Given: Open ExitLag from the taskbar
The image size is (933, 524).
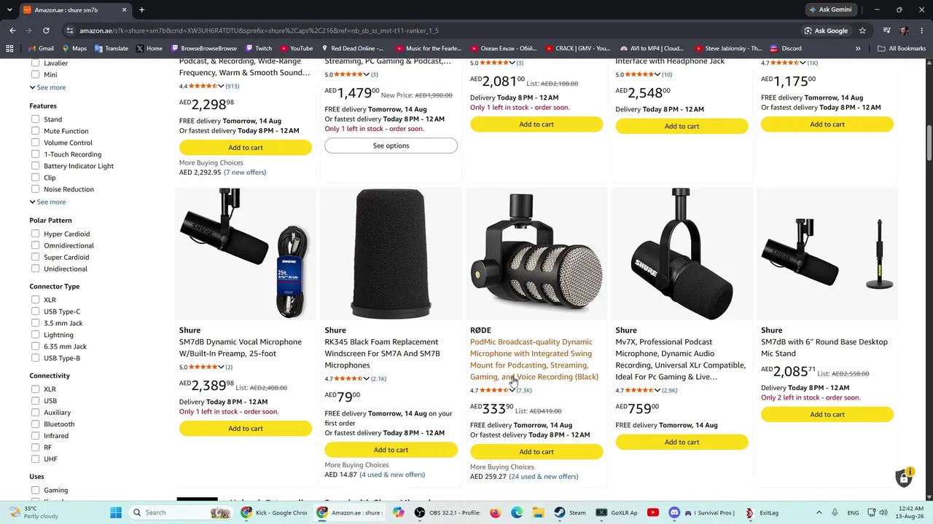Looking at the screenshot, I should pos(762,512).
